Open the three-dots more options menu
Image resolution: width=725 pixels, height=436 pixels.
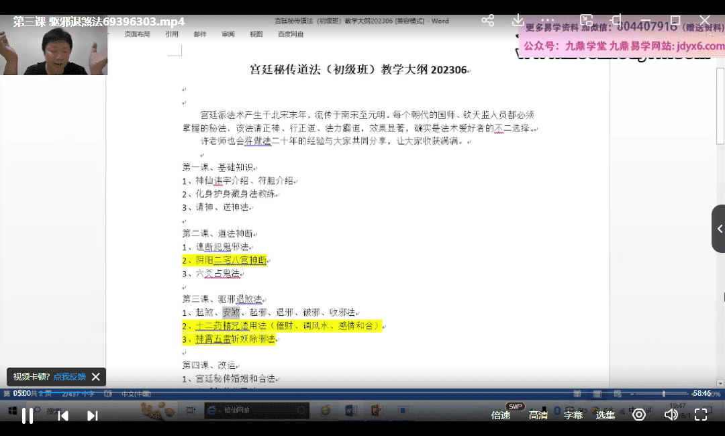tap(548, 20)
